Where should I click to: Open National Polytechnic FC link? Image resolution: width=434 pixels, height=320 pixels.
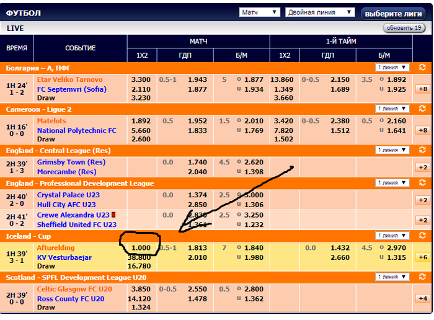coord(77,131)
